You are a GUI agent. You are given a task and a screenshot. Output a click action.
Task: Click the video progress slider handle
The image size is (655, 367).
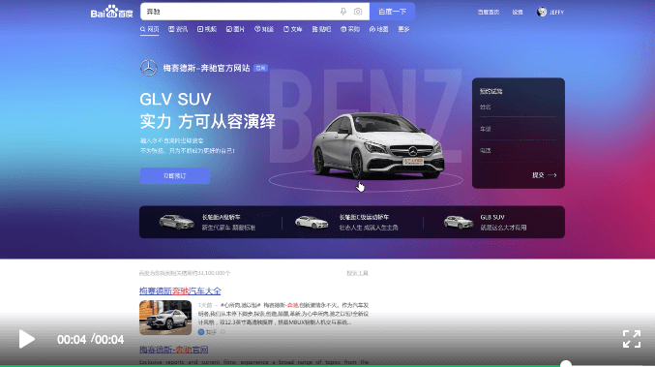click(x=566, y=364)
